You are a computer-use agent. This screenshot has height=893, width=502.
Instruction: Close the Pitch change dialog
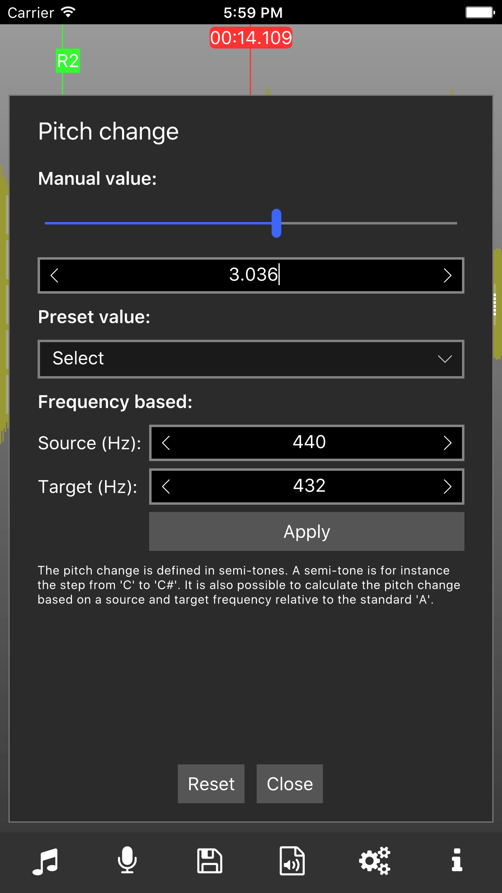coord(289,784)
